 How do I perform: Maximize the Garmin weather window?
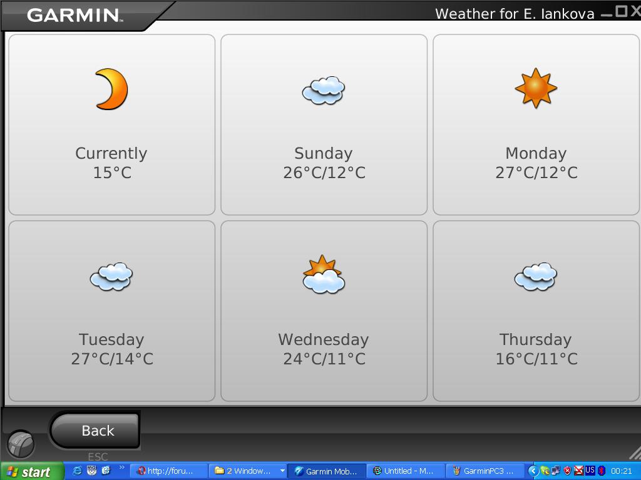pyautogui.click(x=622, y=11)
